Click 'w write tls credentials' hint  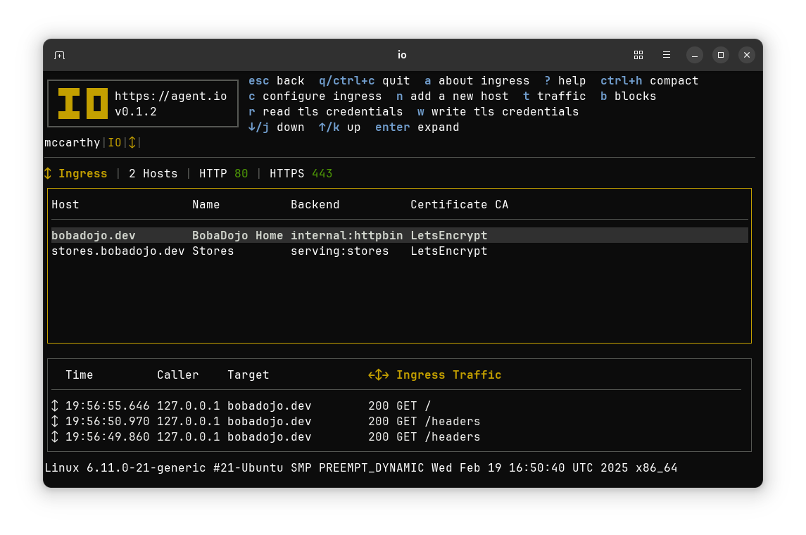pyautogui.click(x=498, y=111)
